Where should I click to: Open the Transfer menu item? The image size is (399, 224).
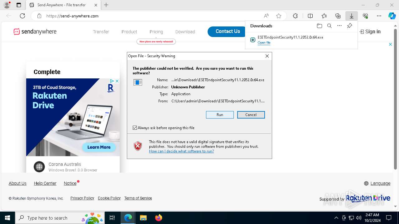[x=101, y=32]
